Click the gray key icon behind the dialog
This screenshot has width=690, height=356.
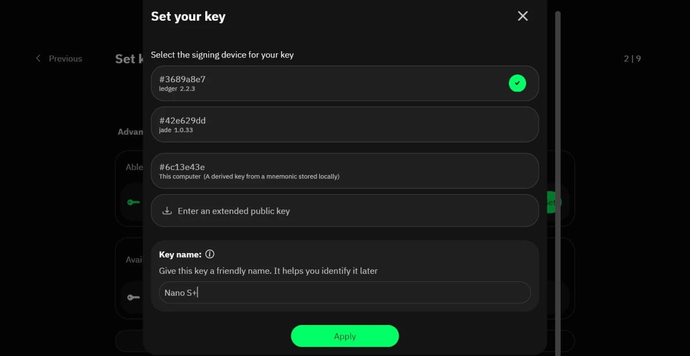(133, 297)
